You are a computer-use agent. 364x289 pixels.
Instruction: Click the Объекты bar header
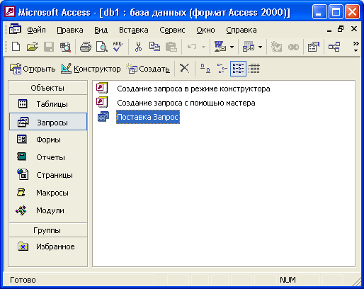point(48,88)
